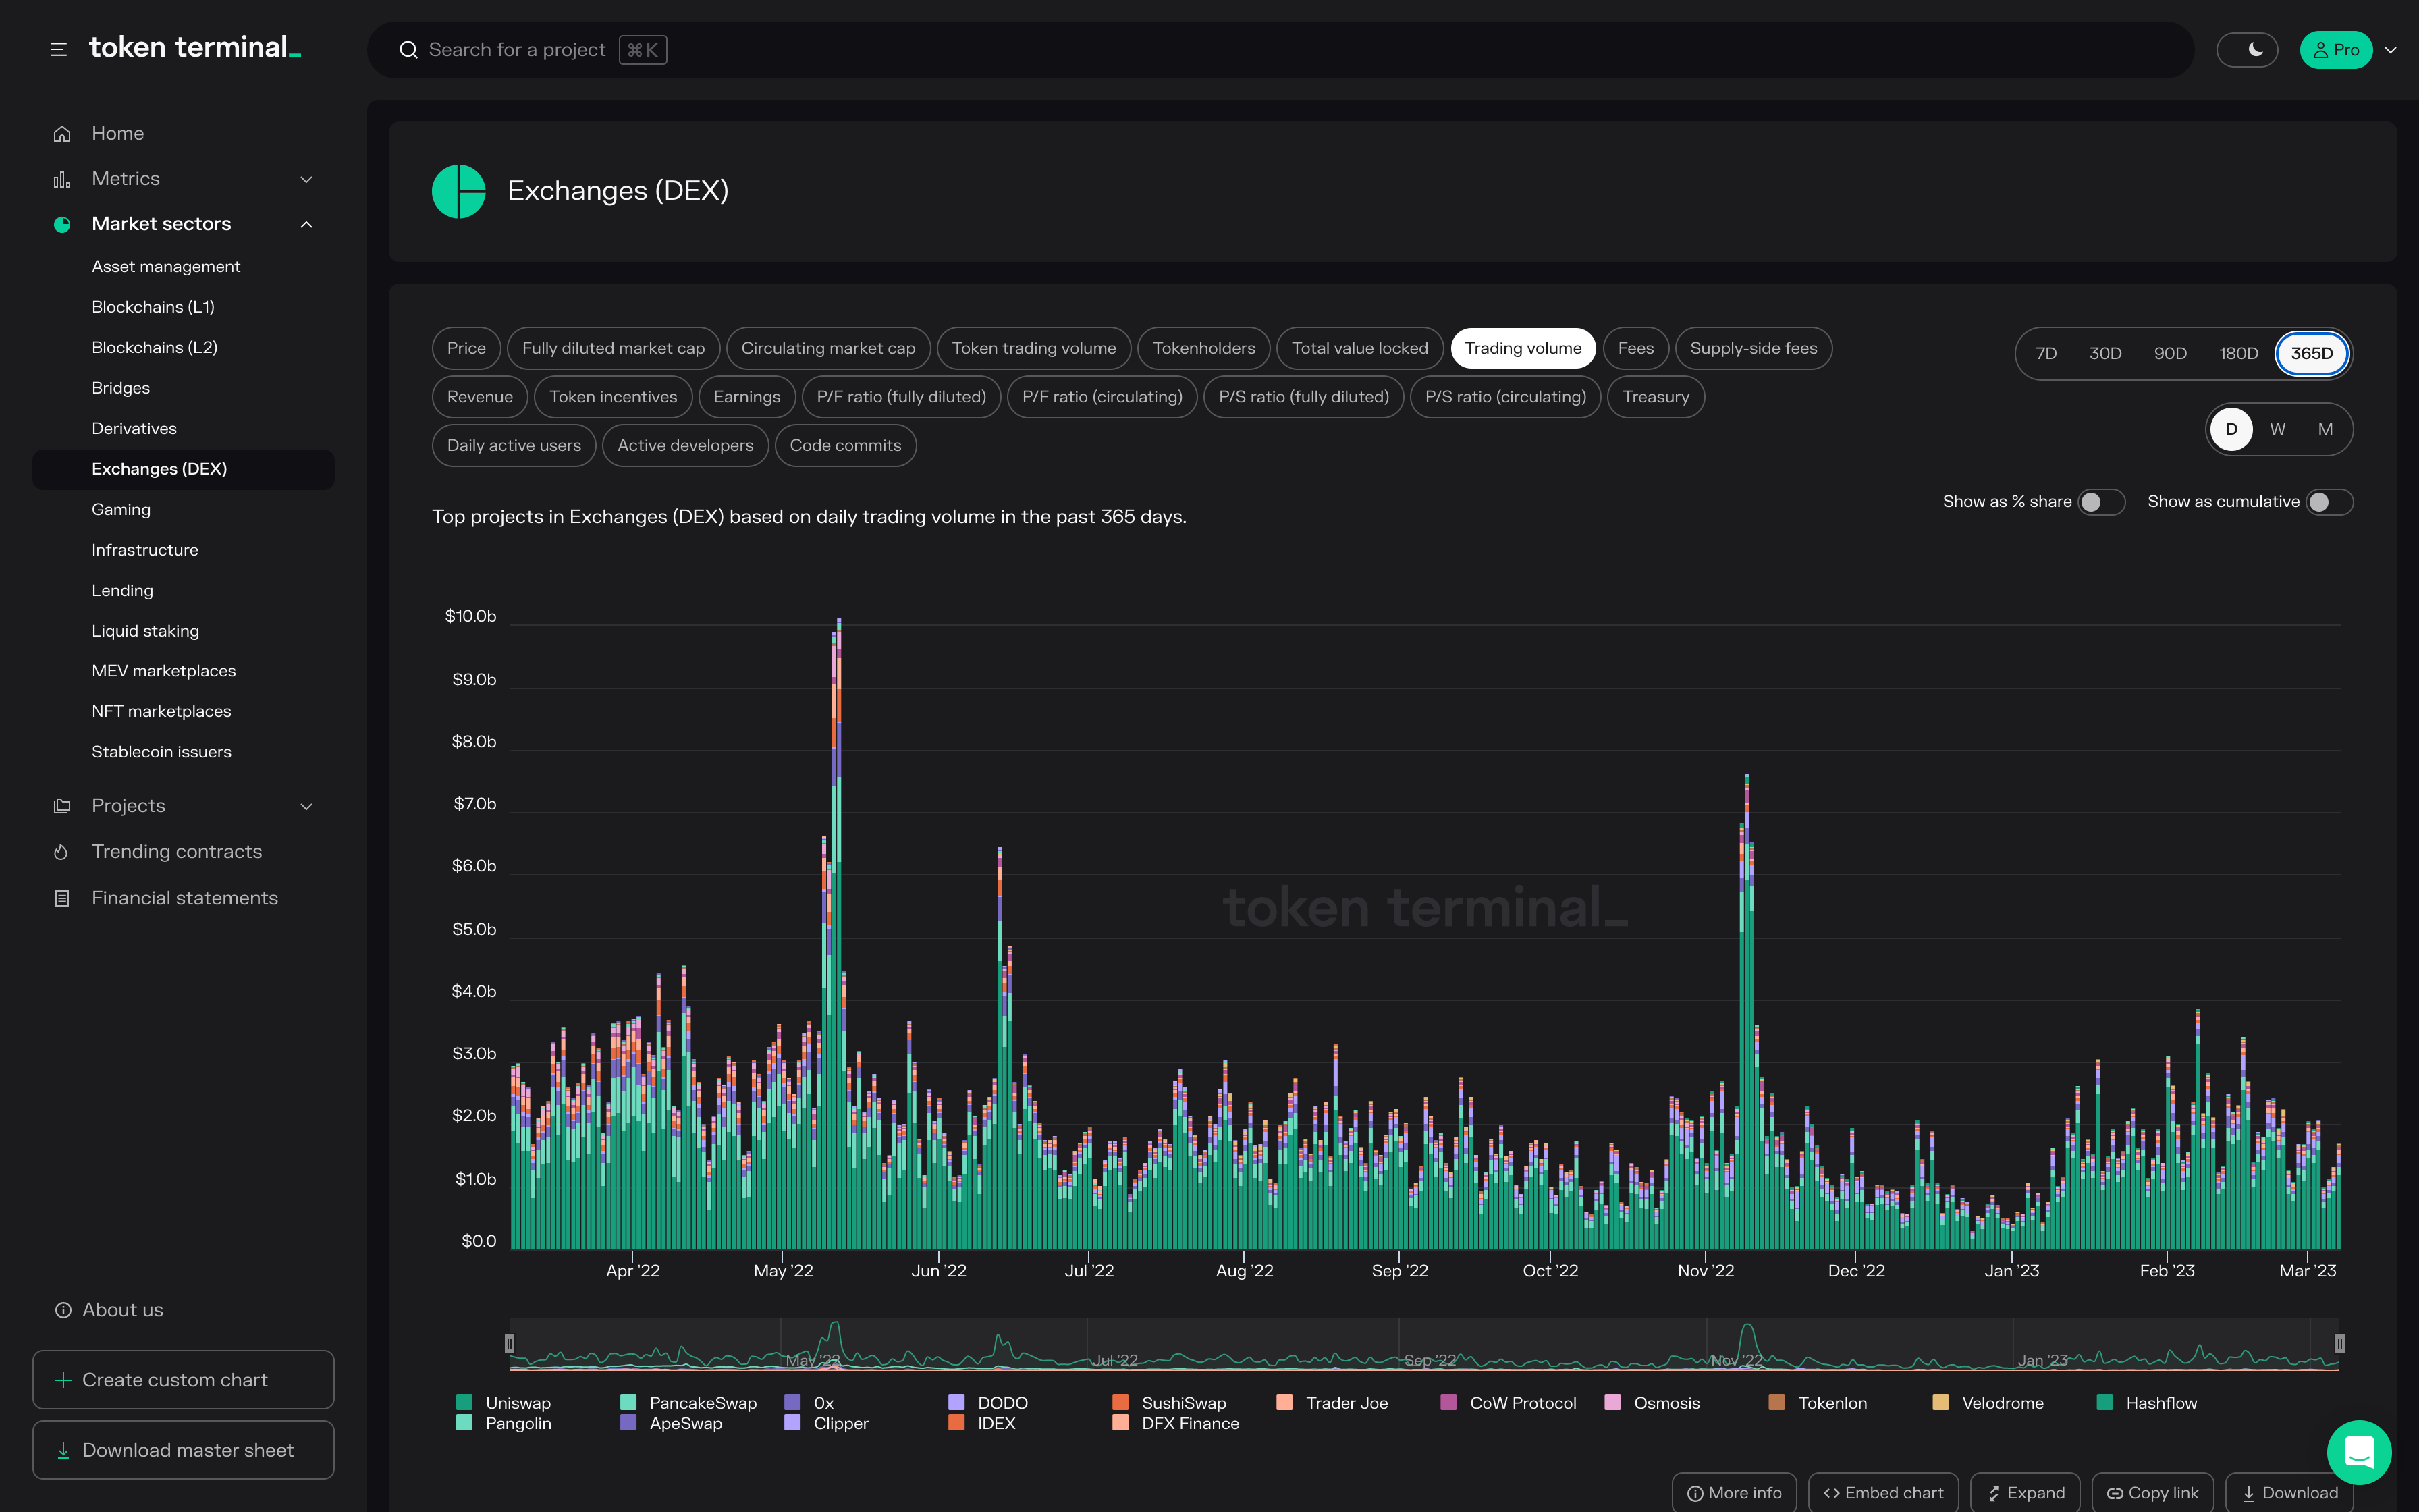The height and width of the screenshot is (1512, 2419).
Task: Click the Financial statements document icon
Action: pos(62,898)
